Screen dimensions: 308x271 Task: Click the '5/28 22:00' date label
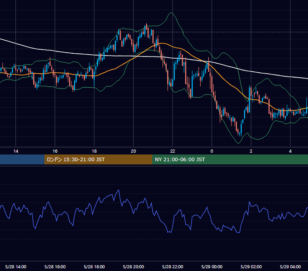click(173, 266)
